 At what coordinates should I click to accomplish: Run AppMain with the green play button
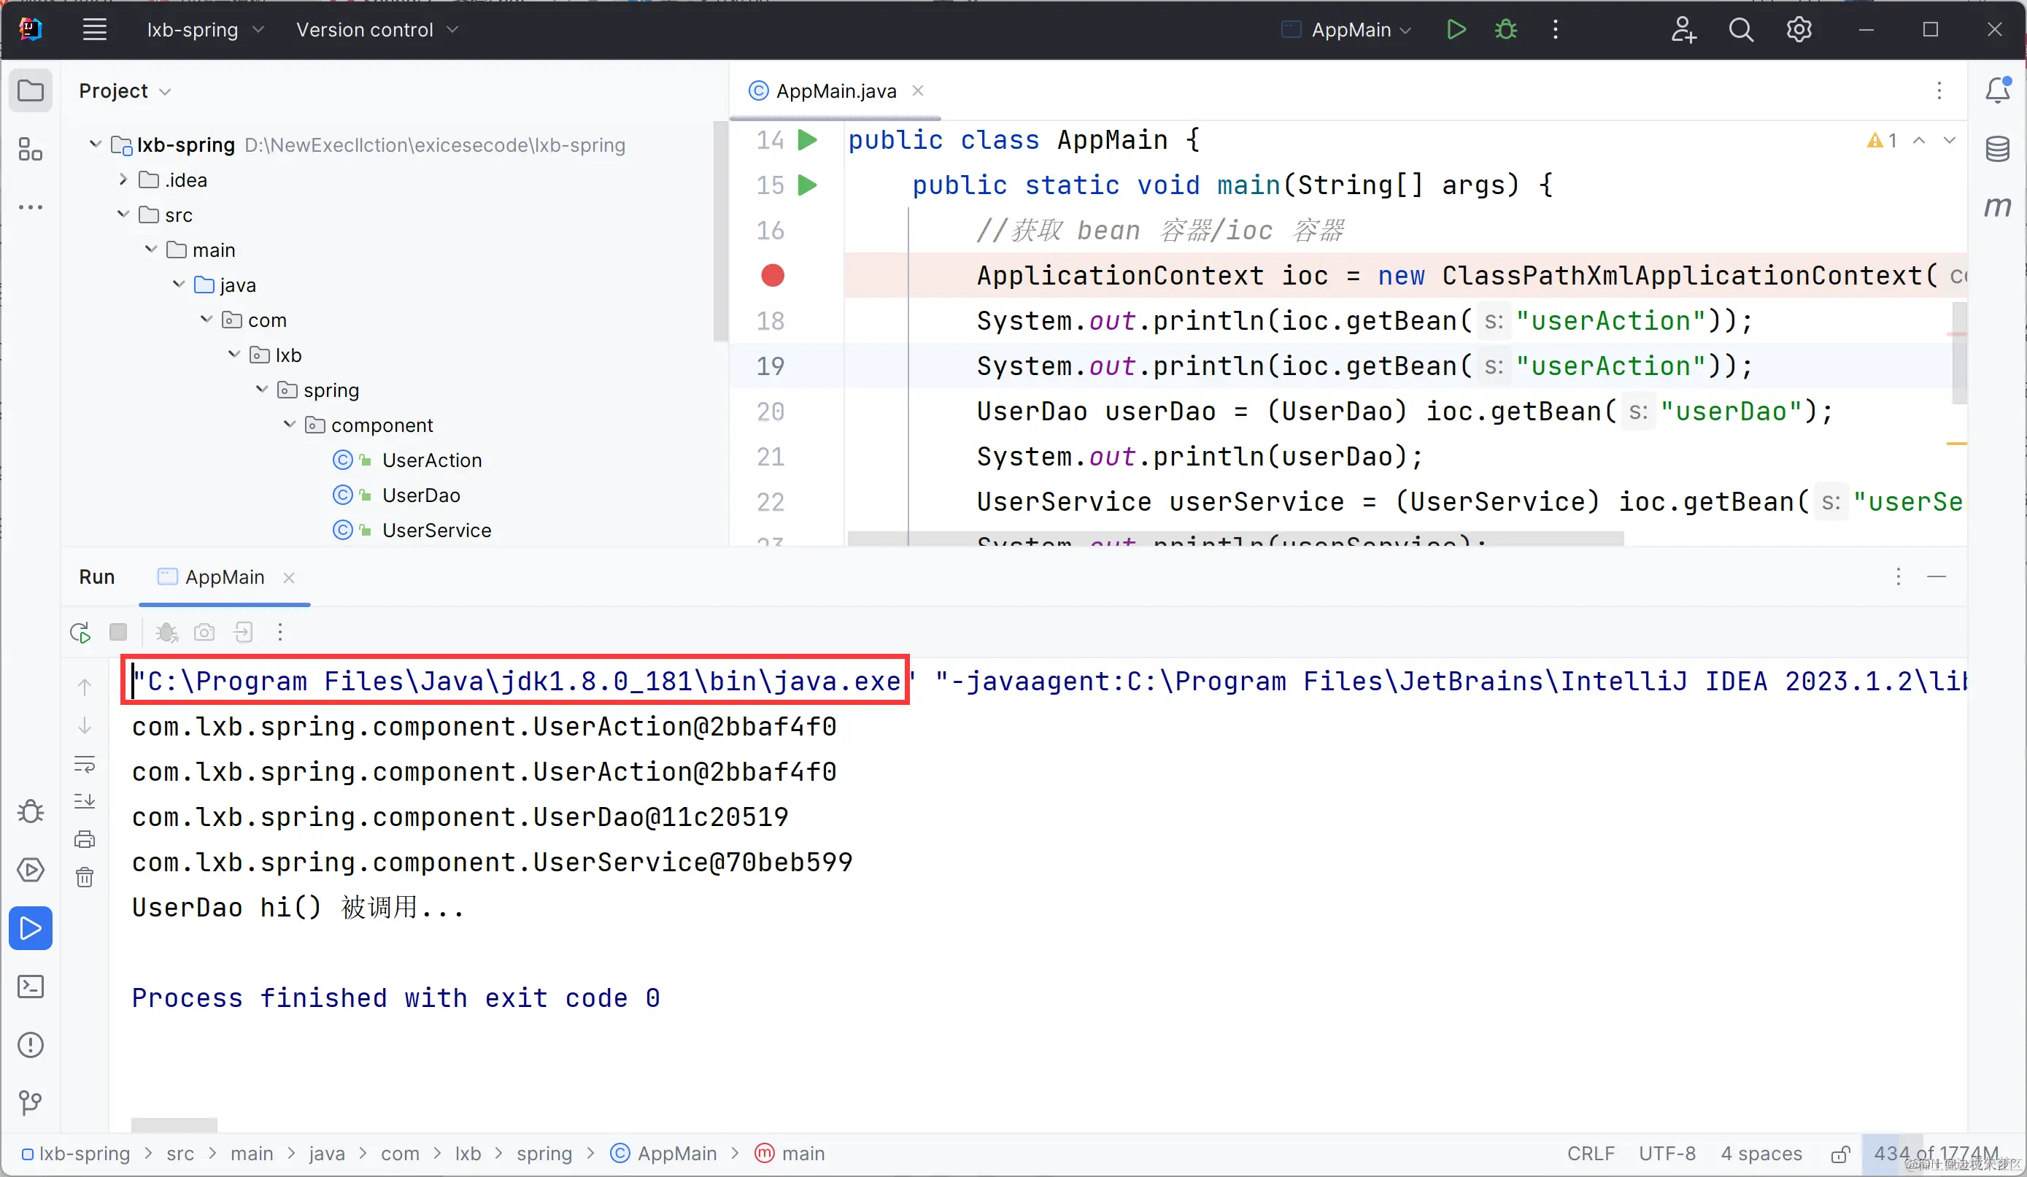tap(1456, 30)
